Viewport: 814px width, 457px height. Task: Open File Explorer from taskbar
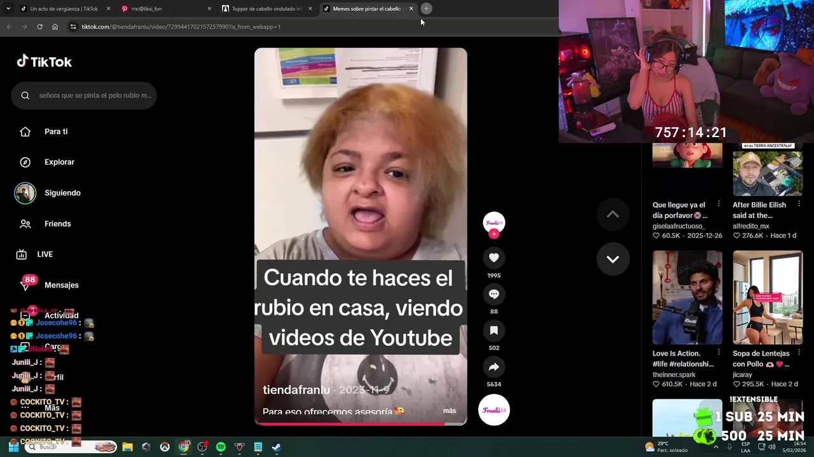tap(127, 447)
